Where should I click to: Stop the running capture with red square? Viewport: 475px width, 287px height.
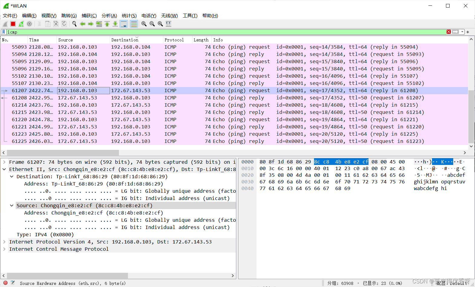tap(13, 24)
